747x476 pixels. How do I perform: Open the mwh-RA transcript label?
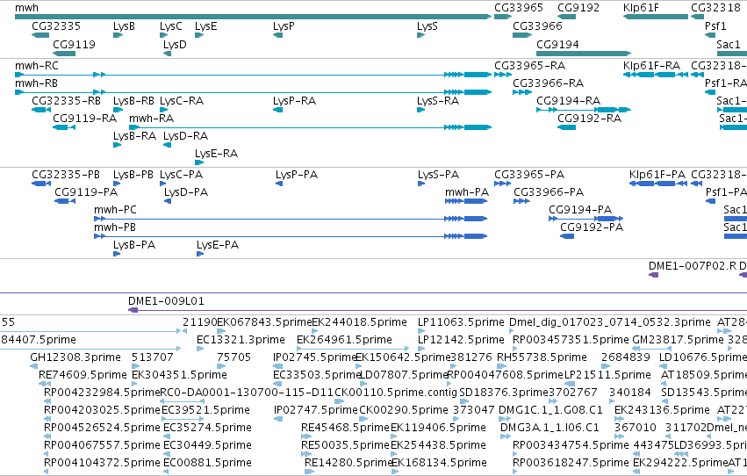coord(151,118)
